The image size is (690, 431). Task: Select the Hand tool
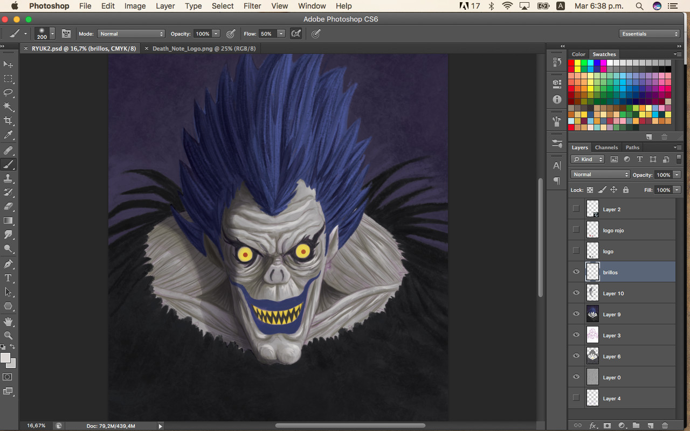tap(8, 322)
